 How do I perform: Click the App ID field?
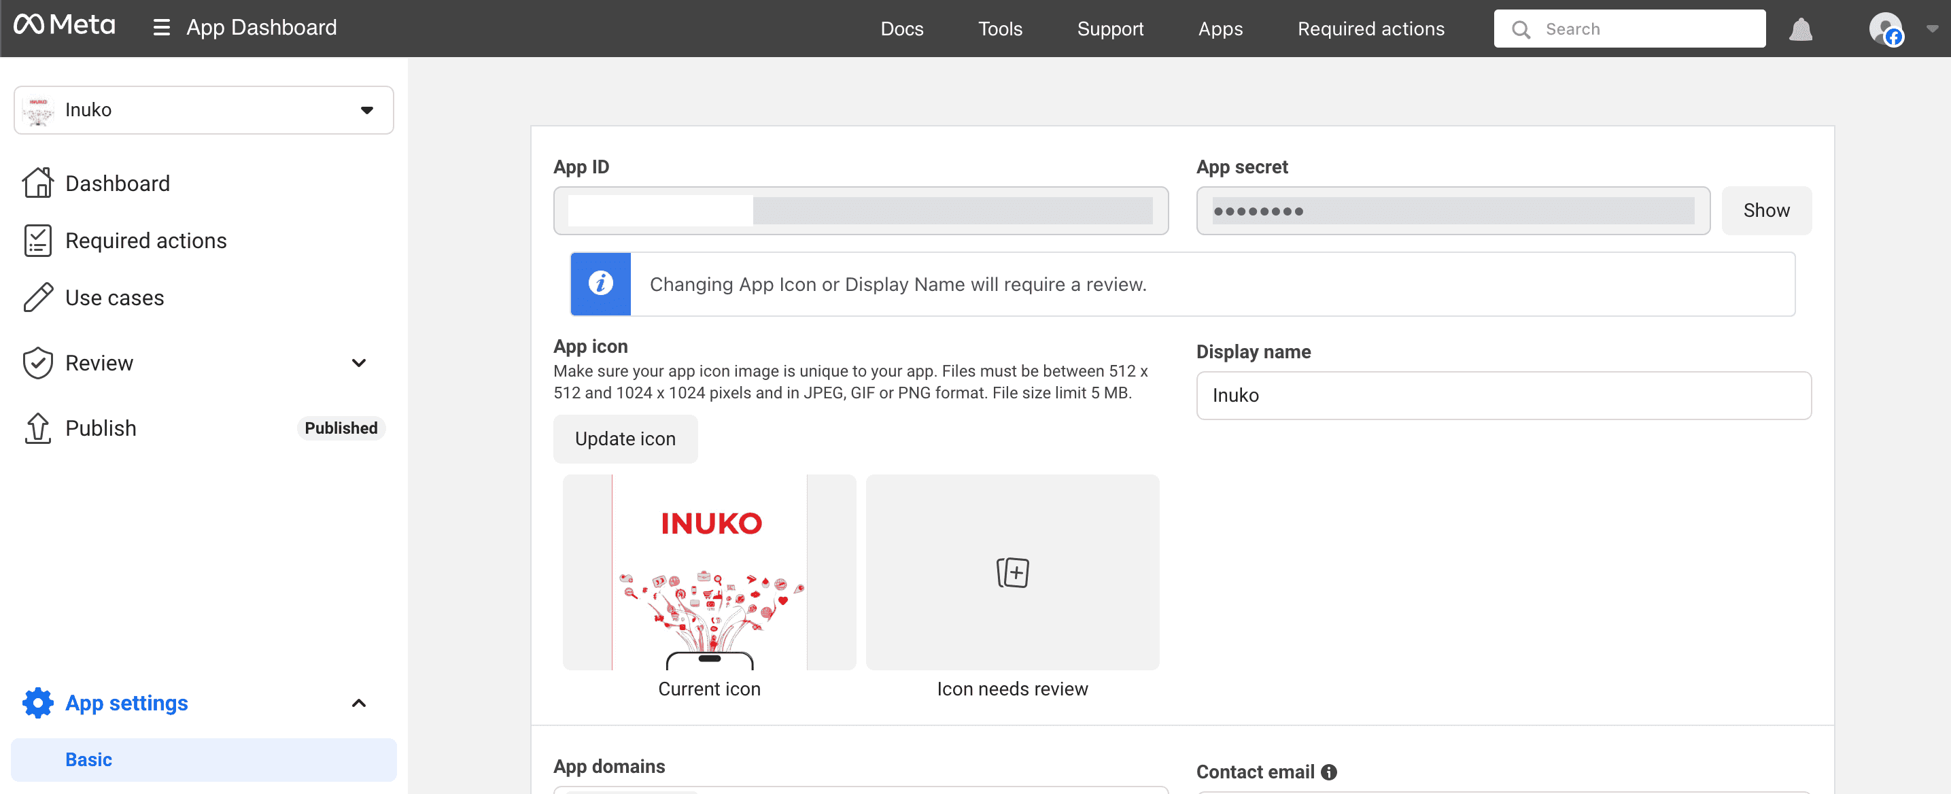pos(861,211)
